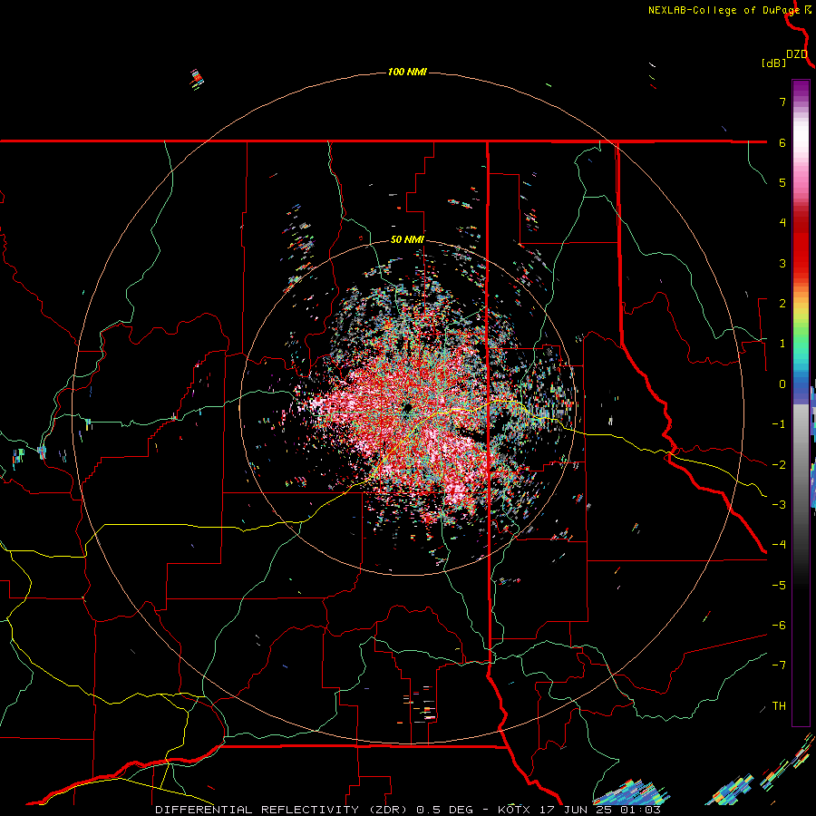Click the TH threshold label on legend

click(779, 706)
